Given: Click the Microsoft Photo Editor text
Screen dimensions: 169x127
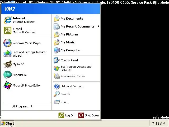Looking at the screenshot, I should pos(27,85).
